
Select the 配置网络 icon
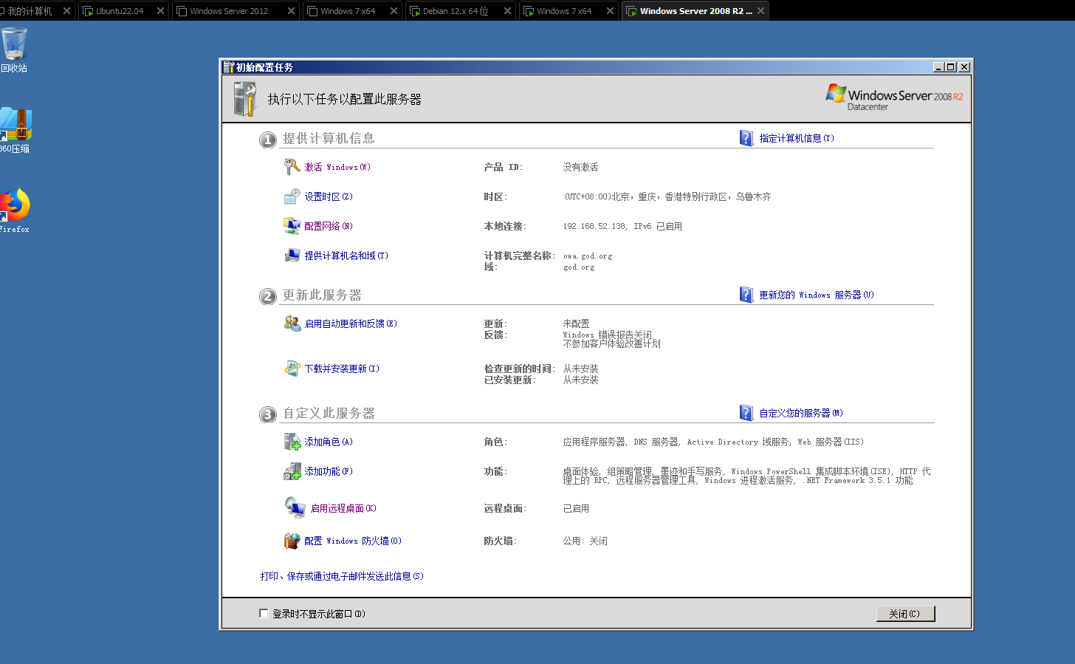pyautogui.click(x=292, y=225)
